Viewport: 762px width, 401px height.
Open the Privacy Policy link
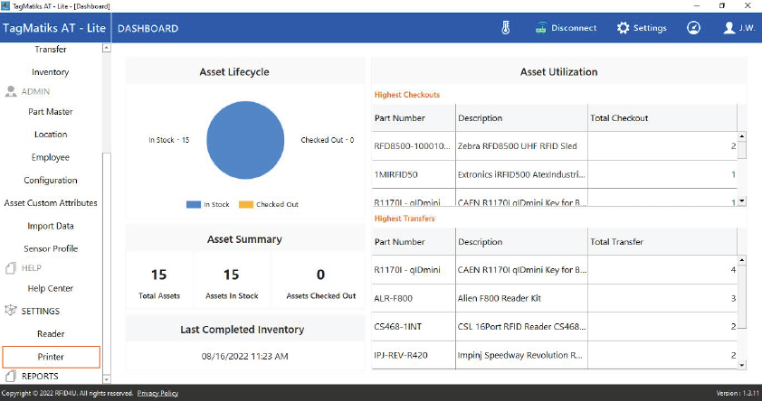click(157, 394)
